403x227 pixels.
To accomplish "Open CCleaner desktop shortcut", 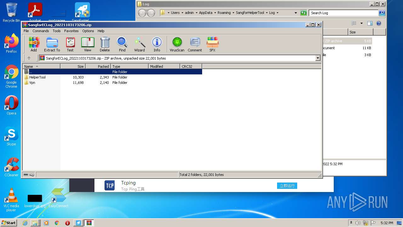I will [11, 167].
